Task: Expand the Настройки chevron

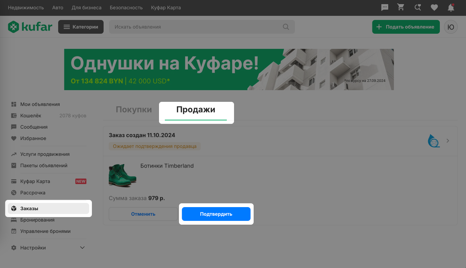Action: coord(82,248)
